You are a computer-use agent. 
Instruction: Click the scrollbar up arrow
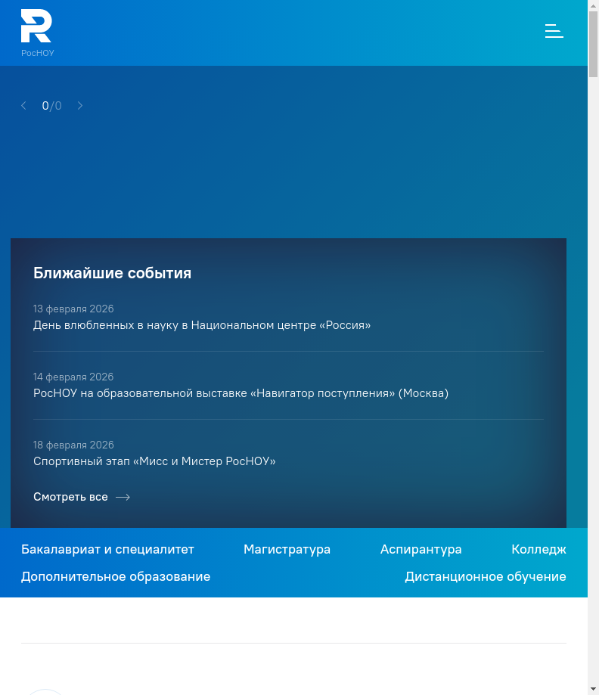point(593,5)
